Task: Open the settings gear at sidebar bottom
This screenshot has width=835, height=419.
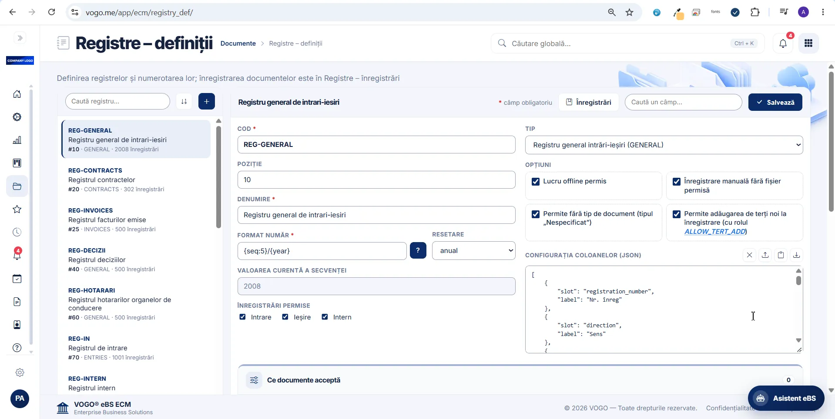Action: click(x=20, y=372)
